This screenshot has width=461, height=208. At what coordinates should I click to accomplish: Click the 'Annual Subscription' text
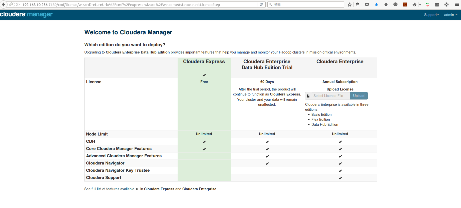click(340, 82)
